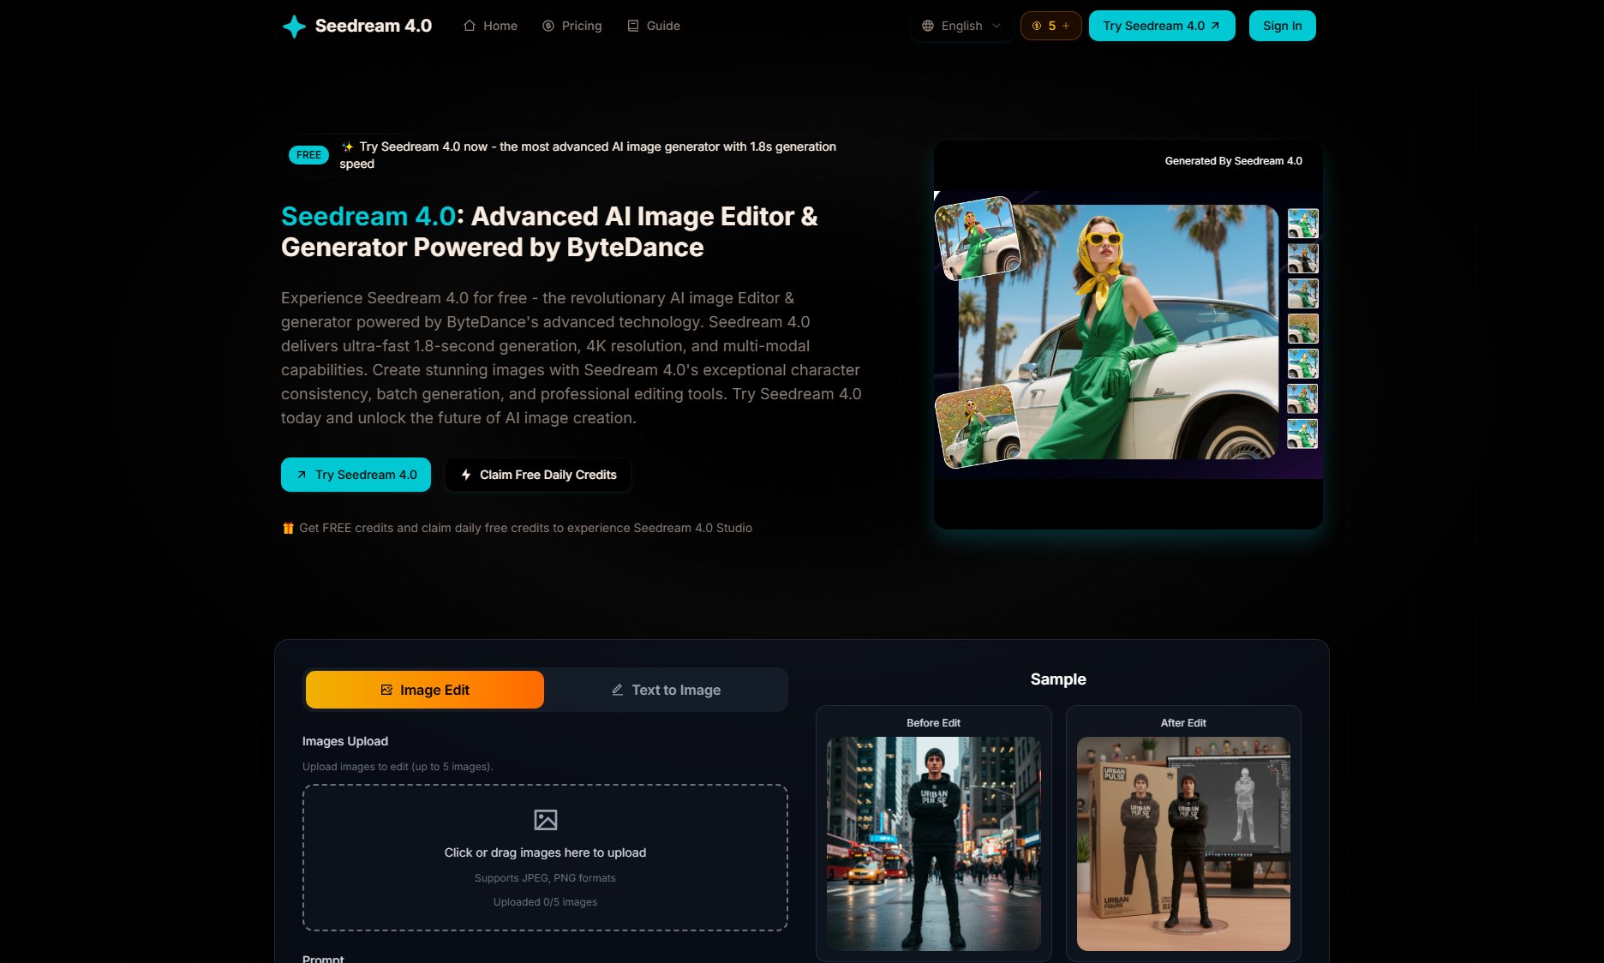This screenshot has height=963, width=1604.
Task: Click the globe icon in language selector
Action: pyautogui.click(x=928, y=26)
